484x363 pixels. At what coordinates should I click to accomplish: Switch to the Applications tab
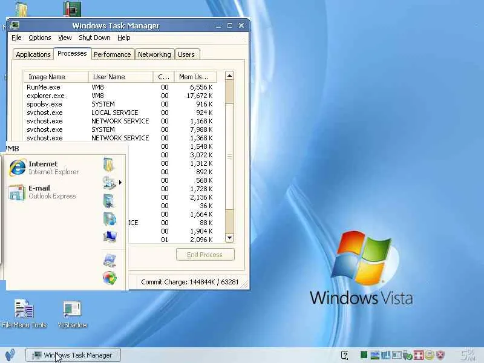[33, 54]
